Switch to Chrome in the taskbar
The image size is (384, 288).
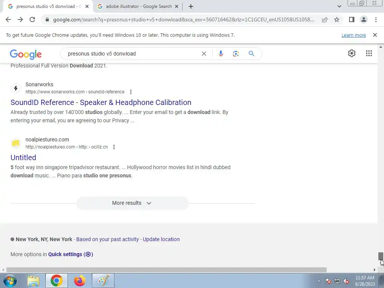[57, 280]
